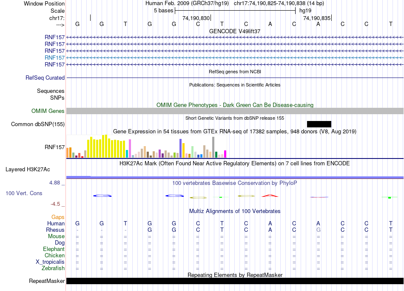This screenshot has width=404, height=291.
Task: Click the black Common dbSNP(155) variant block
Action: (x=319, y=124)
